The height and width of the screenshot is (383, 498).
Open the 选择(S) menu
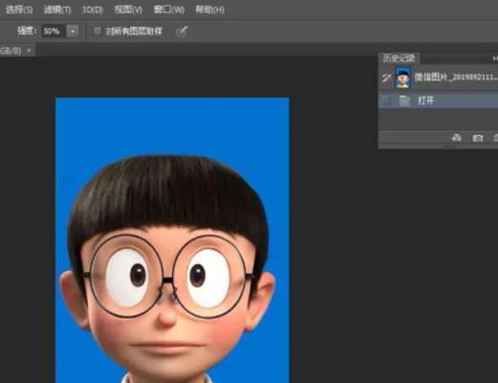coord(19,10)
